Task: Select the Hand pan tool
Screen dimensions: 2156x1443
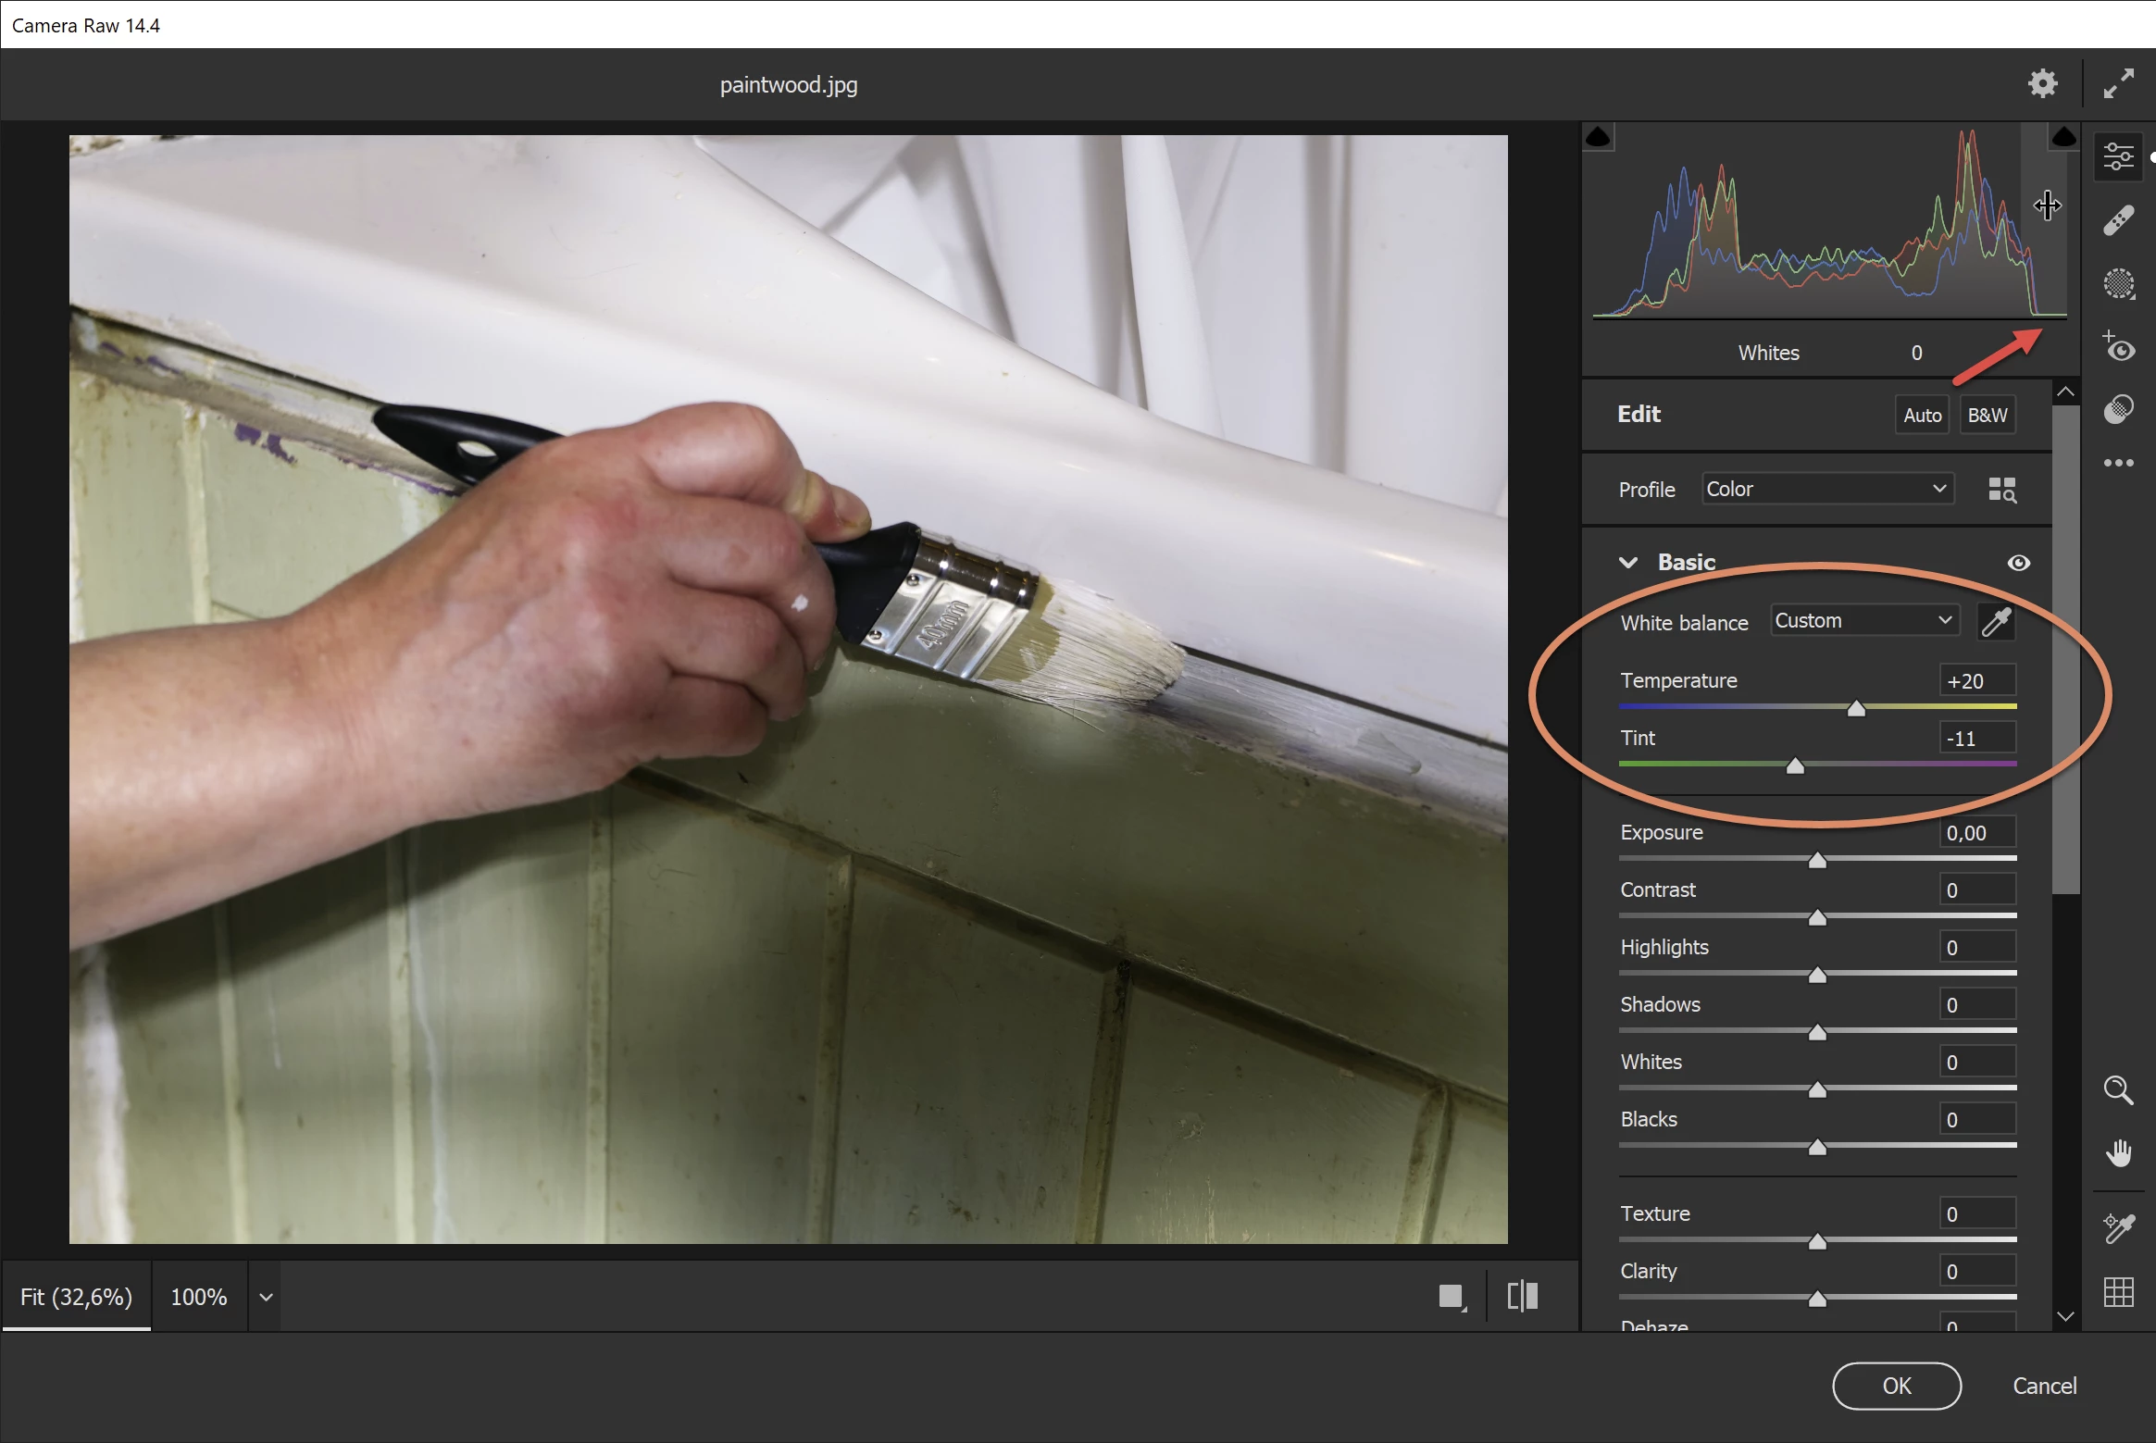Action: click(x=2118, y=1153)
